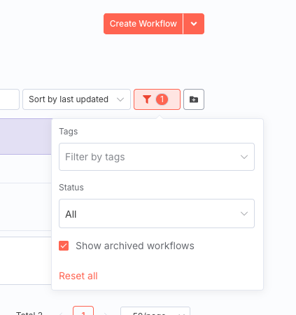The image size is (296, 315).
Task: Open the Filter by tags field
Action: (157, 157)
